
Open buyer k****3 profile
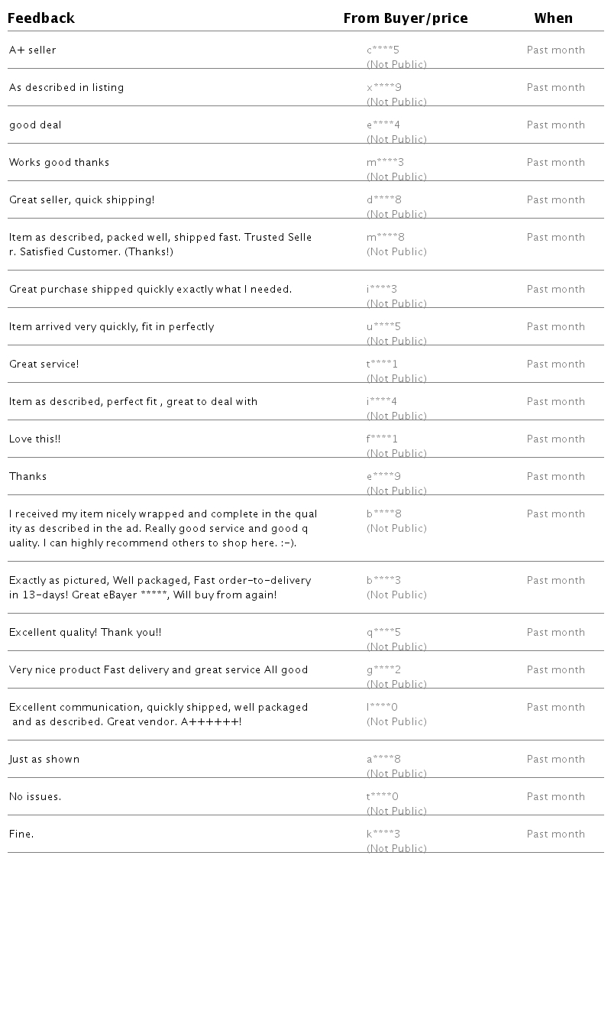(x=383, y=834)
